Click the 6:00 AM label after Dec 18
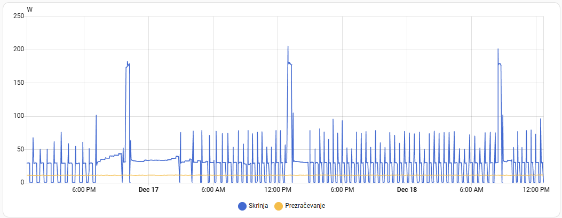The height and width of the screenshot is (218, 562). 471,190
